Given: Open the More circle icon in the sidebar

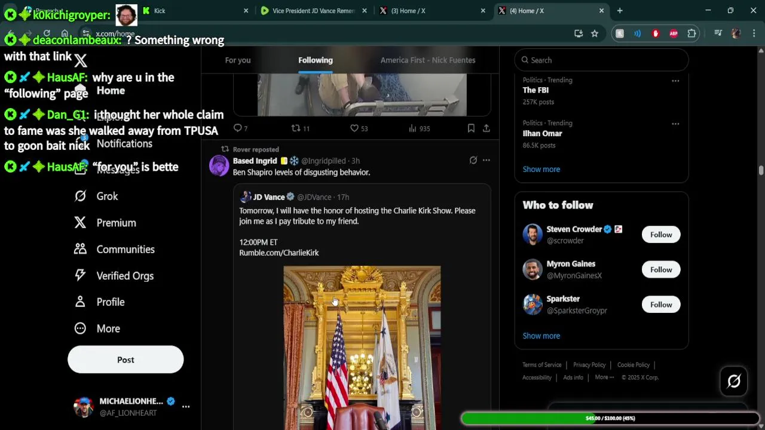Looking at the screenshot, I should coord(80,328).
